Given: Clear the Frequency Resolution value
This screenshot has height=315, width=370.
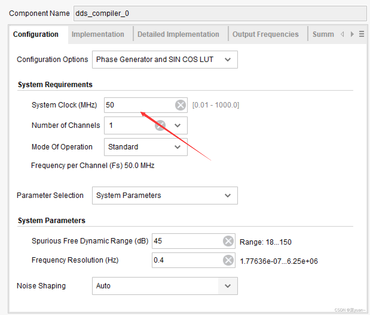Looking at the screenshot, I should click(228, 260).
